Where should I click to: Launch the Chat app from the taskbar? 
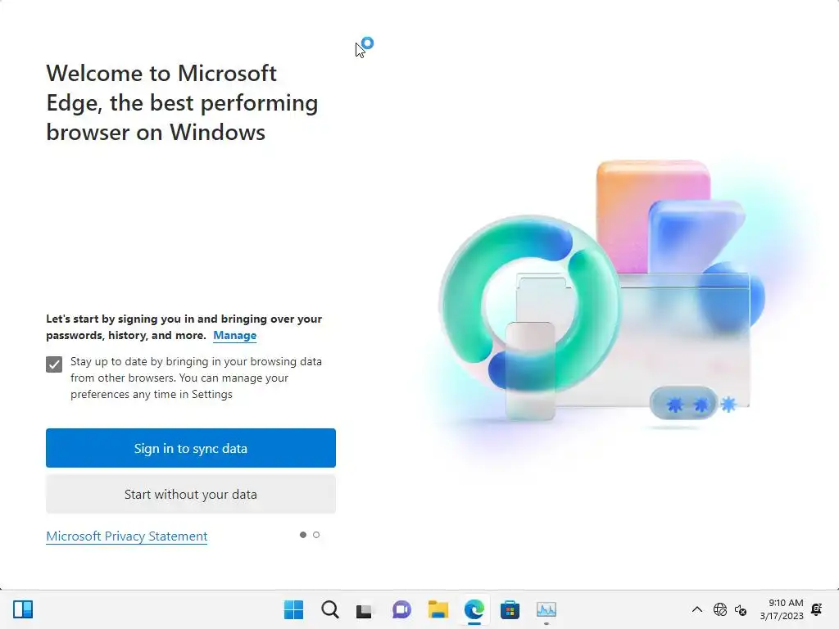pyautogui.click(x=401, y=609)
